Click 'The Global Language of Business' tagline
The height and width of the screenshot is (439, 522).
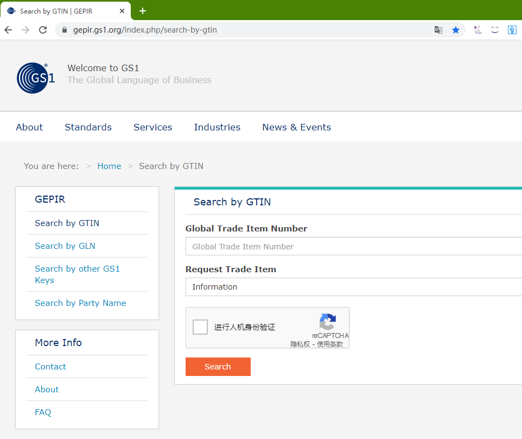click(139, 80)
